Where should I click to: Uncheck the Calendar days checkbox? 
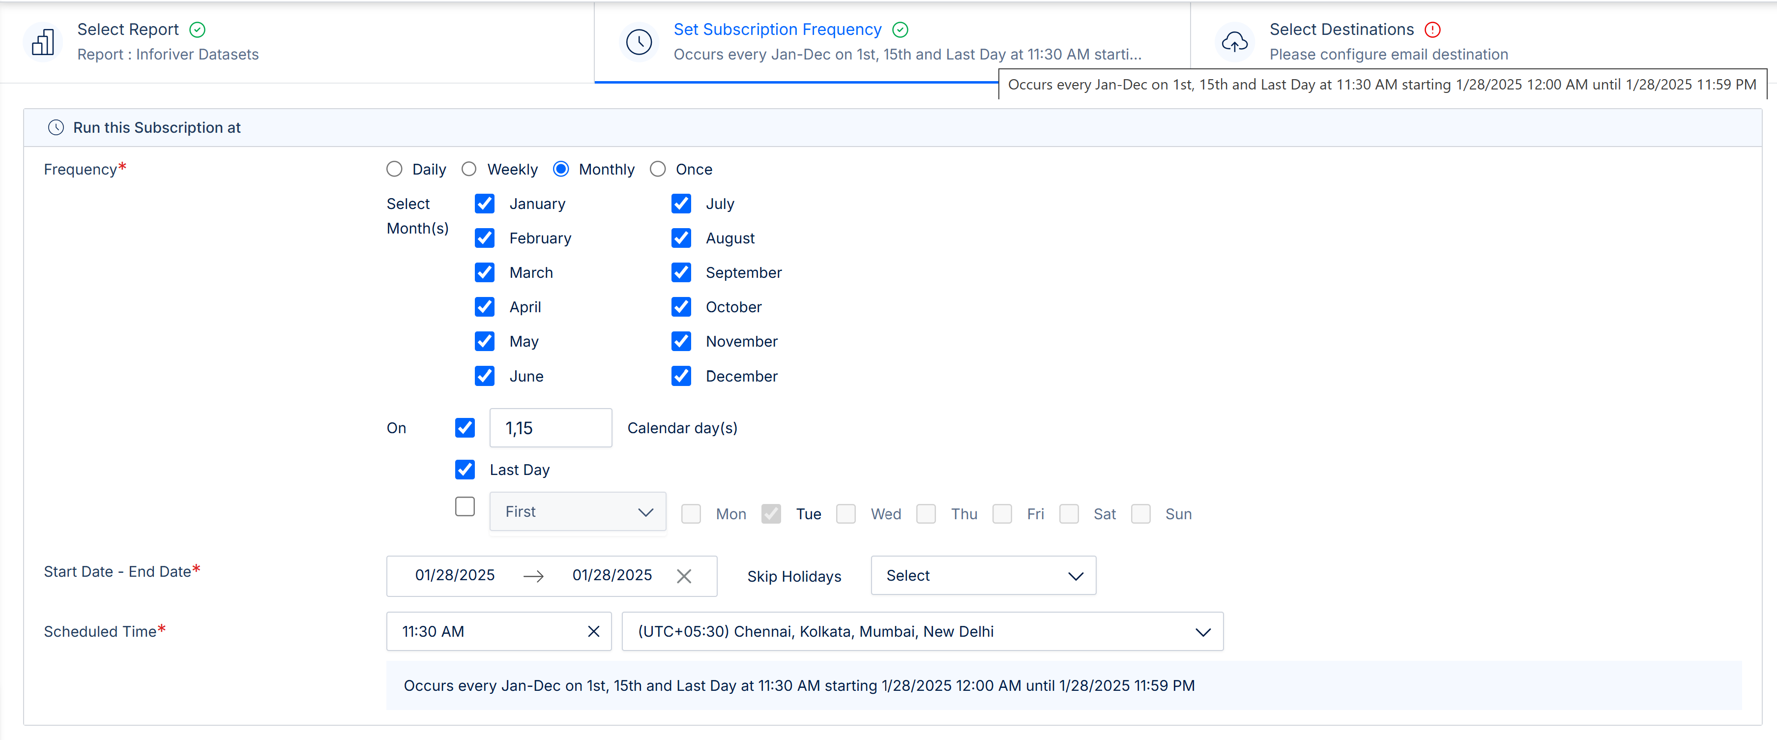pos(465,428)
